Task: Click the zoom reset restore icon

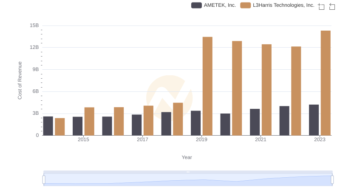Action: click(x=332, y=6)
